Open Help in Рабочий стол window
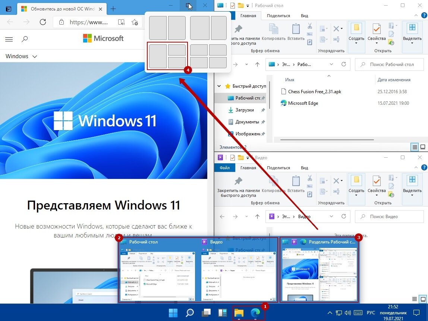The height and width of the screenshot is (321, 428). point(424,15)
